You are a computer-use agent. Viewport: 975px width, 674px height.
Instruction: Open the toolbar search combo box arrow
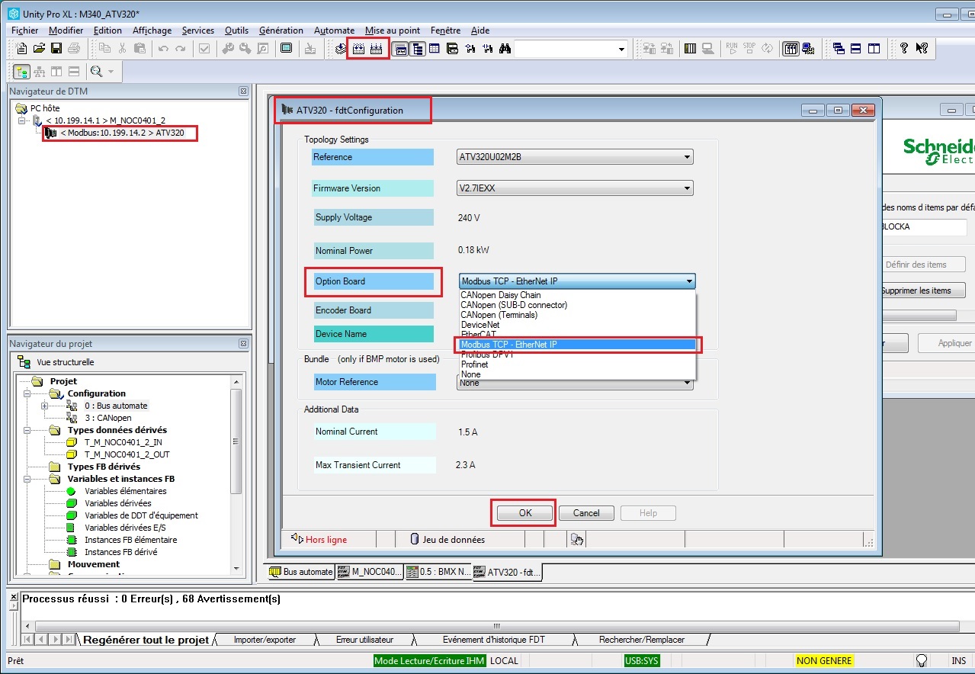point(622,49)
